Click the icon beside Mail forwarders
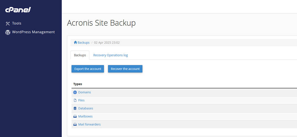The width and height of the screenshot is (297, 137). pos(75,124)
